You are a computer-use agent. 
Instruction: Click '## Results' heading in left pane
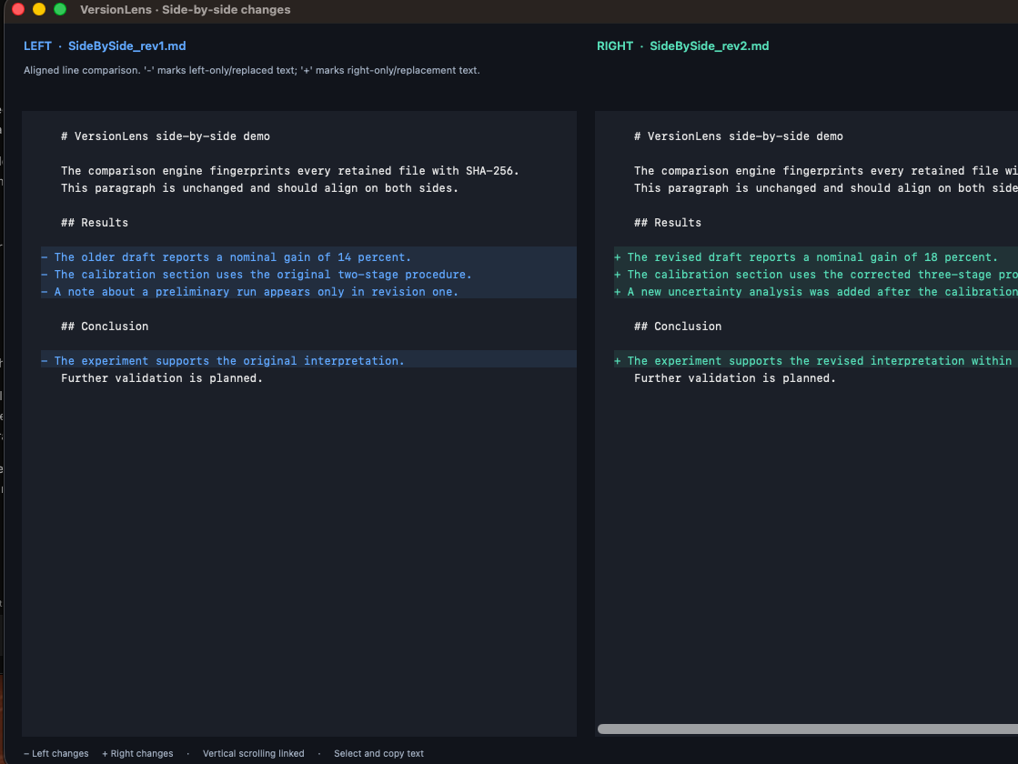coord(95,223)
